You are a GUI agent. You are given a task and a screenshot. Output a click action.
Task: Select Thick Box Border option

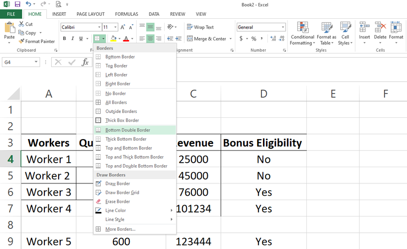tap(135, 120)
